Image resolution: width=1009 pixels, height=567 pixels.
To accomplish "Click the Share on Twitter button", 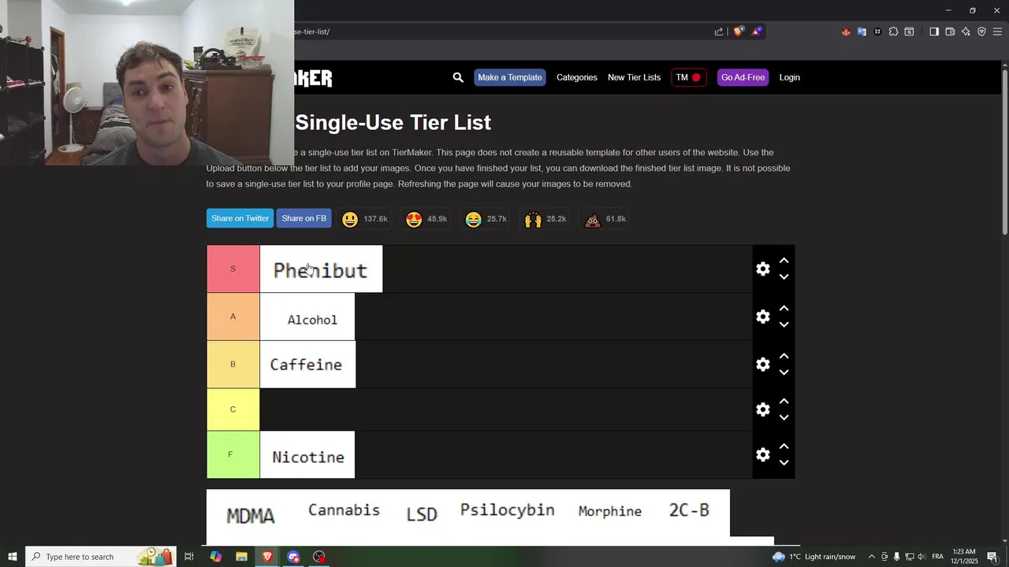I will pyautogui.click(x=240, y=218).
